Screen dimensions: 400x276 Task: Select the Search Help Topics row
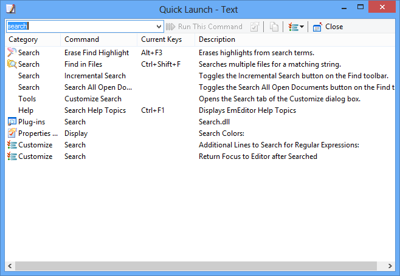(x=200, y=110)
